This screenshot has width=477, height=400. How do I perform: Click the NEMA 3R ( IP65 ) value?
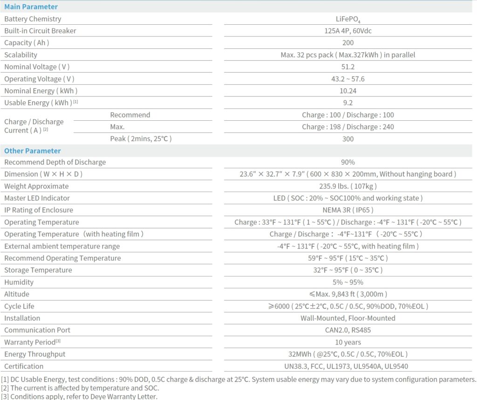click(x=348, y=210)
